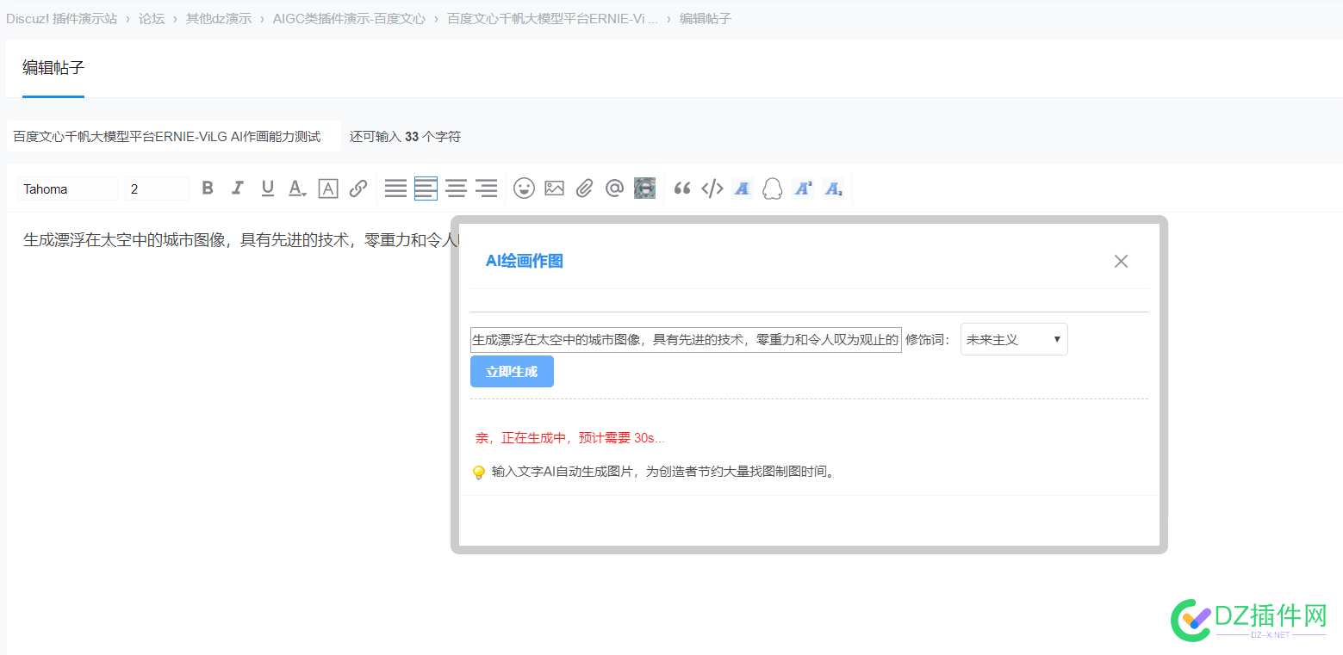Open the text background color tool
1343x655 pixels.
328,188
